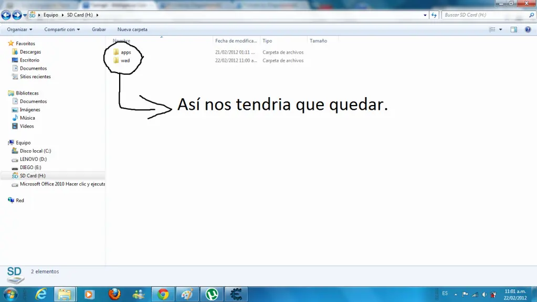Open network signal tray icon

pyautogui.click(x=475, y=294)
